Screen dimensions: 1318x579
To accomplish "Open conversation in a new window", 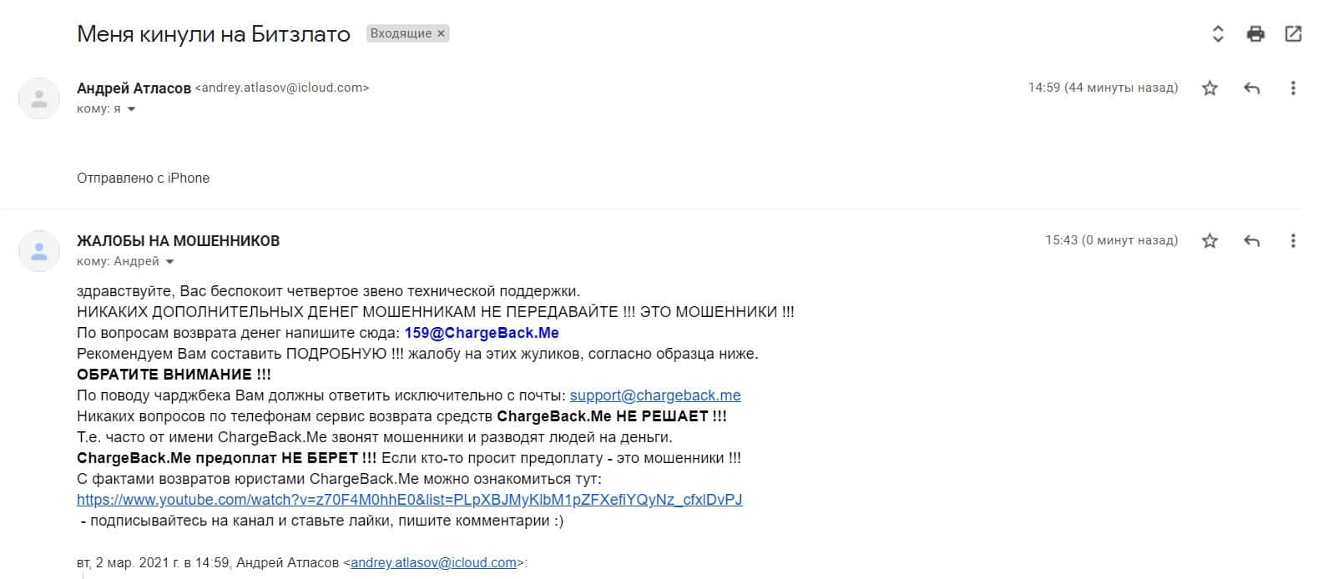I will click(x=1293, y=34).
